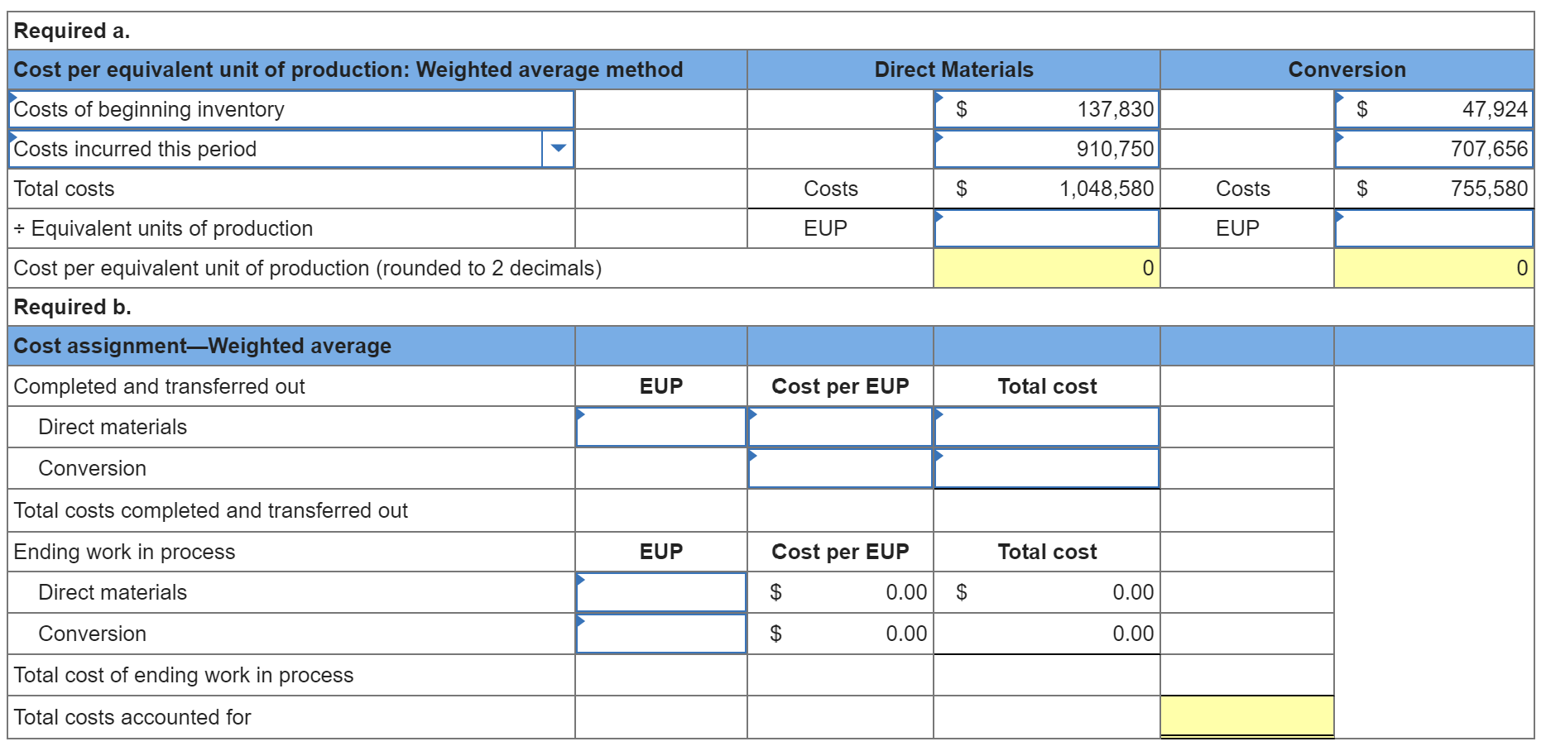Image resolution: width=1546 pixels, height=751 pixels.
Task: Select Cost per EUP input for completed Direct materials
Action: 840,427
